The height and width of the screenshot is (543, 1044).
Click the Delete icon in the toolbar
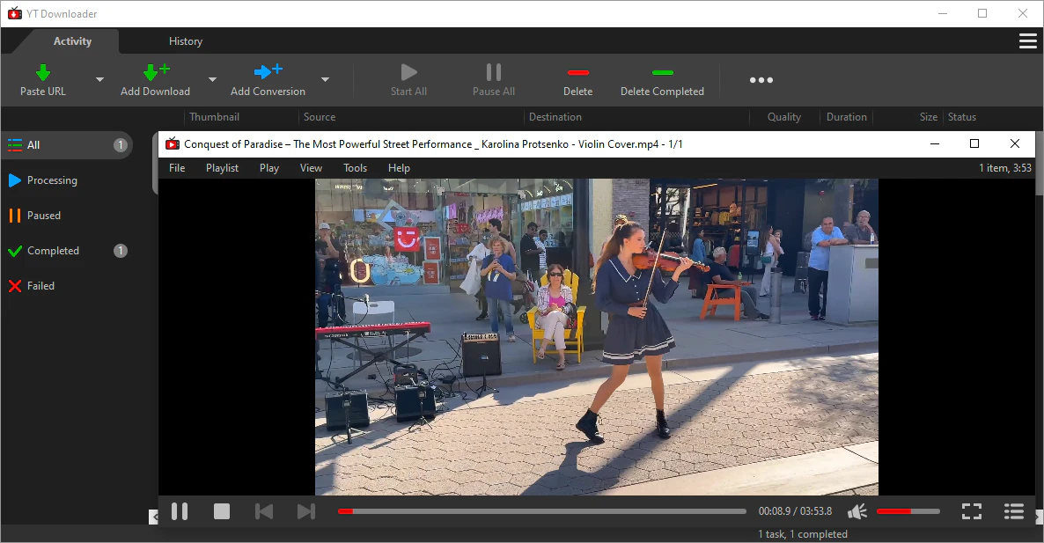click(578, 72)
